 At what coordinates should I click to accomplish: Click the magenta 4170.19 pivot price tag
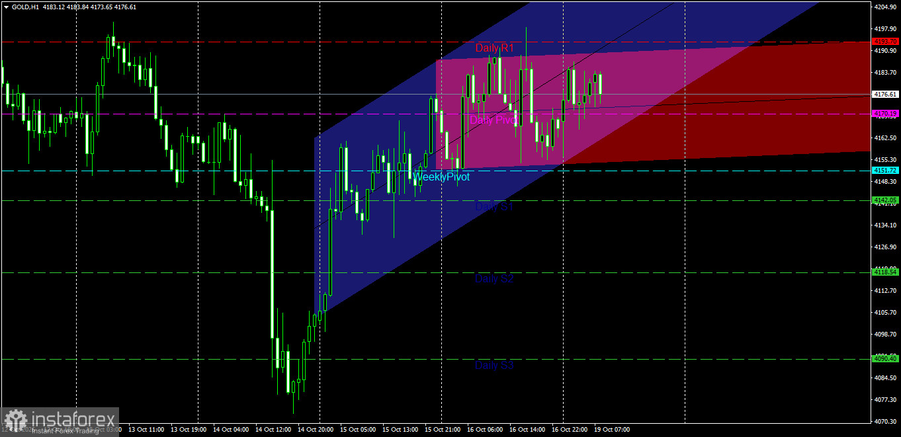point(885,114)
